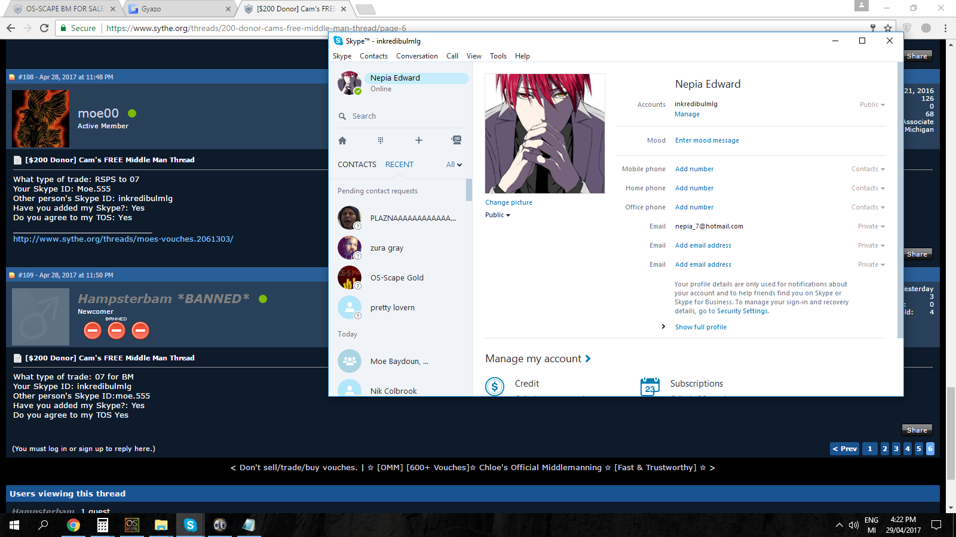Click the green Secure padlock icon
The image size is (956, 537).
pos(63,28)
